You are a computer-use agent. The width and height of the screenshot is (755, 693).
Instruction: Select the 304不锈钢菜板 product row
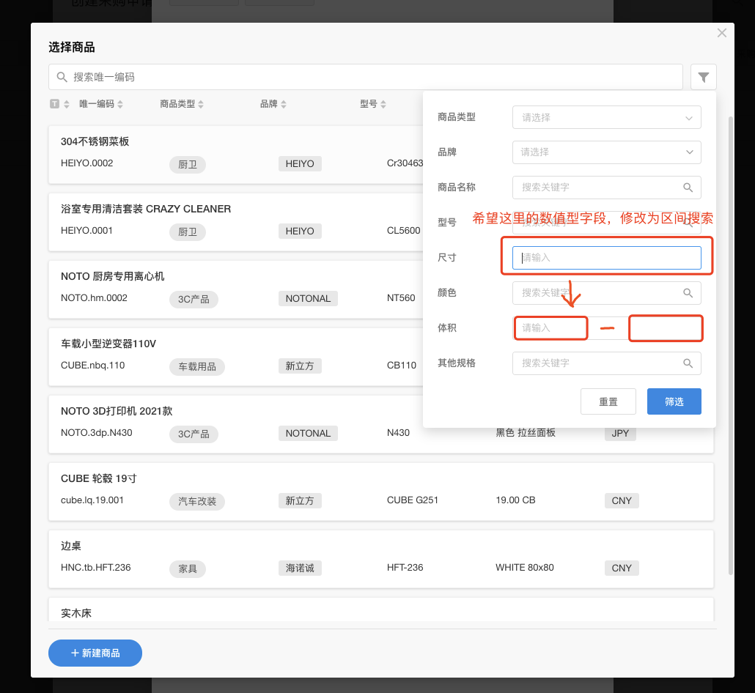235,153
